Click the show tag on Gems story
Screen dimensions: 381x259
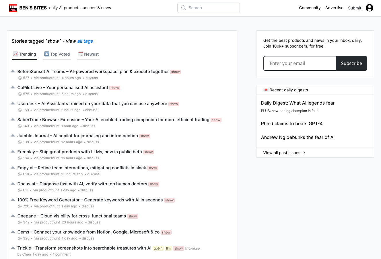pos(166,232)
